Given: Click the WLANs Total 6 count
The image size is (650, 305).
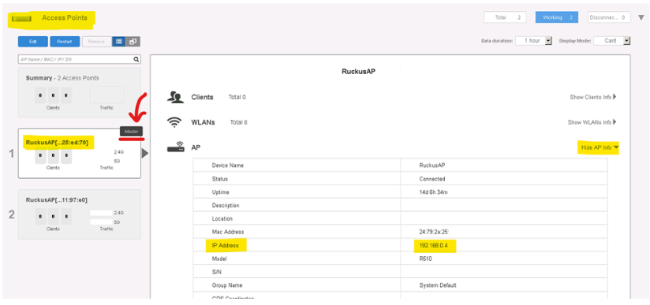Looking at the screenshot, I should pos(238,122).
